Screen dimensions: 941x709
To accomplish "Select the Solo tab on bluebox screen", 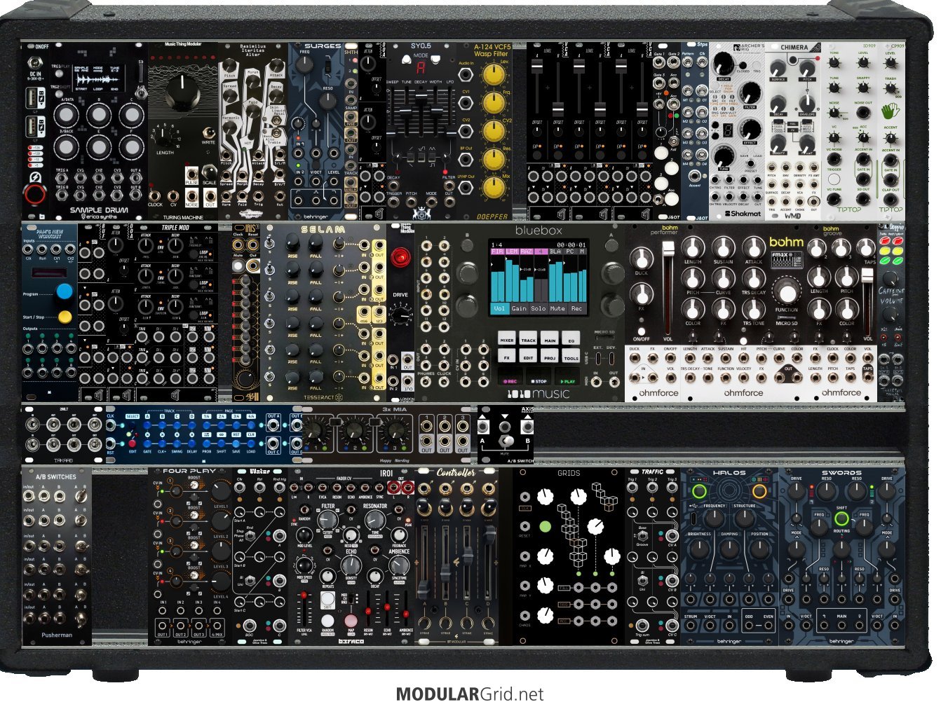I will point(538,308).
